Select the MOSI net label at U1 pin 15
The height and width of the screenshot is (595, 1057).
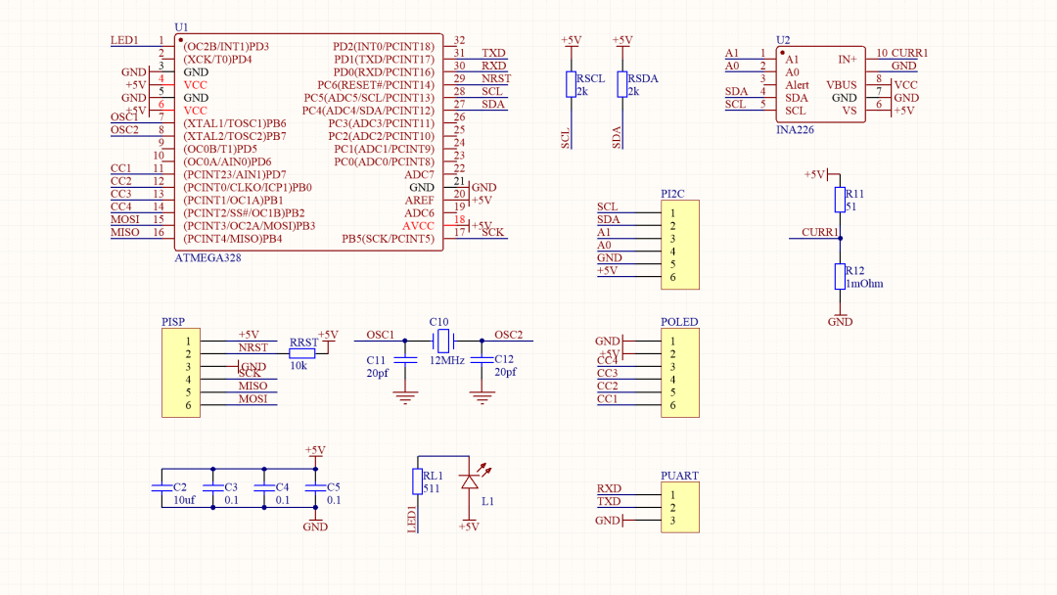[124, 219]
